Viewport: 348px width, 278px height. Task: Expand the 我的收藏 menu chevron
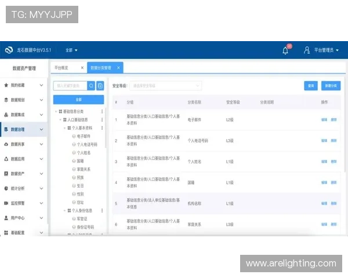[41, 85]
